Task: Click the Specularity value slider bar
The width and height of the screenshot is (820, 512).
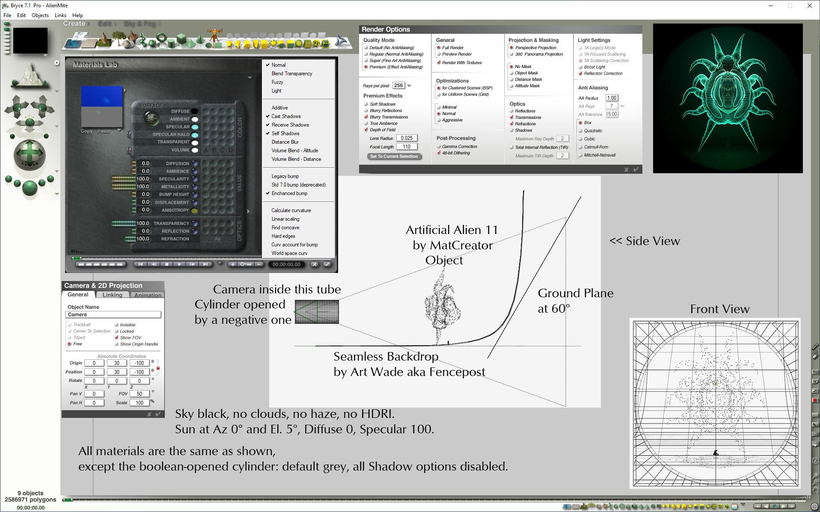Action: [123, 179]
